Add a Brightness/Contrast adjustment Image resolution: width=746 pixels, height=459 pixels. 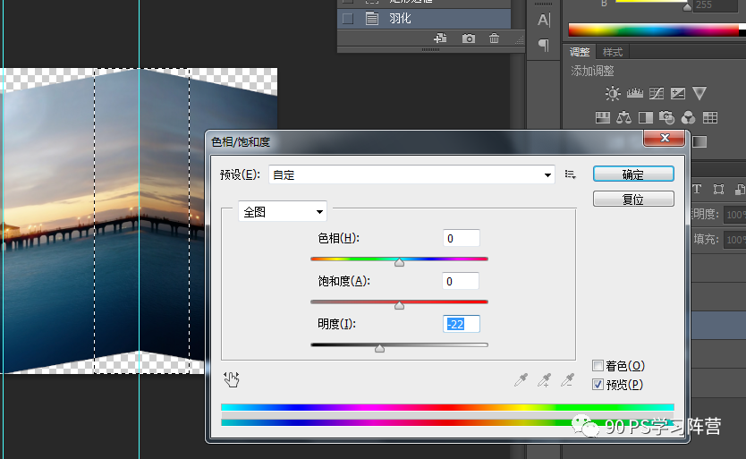coord(613,93)
